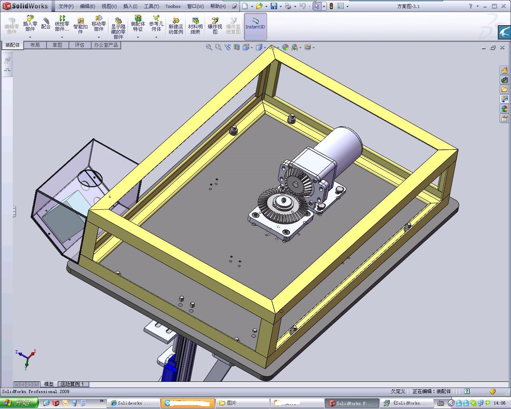This screenshot has width=511, height=409.
Task: Switch to the 草图 Sketch tab
Action: tap(57, 45)
